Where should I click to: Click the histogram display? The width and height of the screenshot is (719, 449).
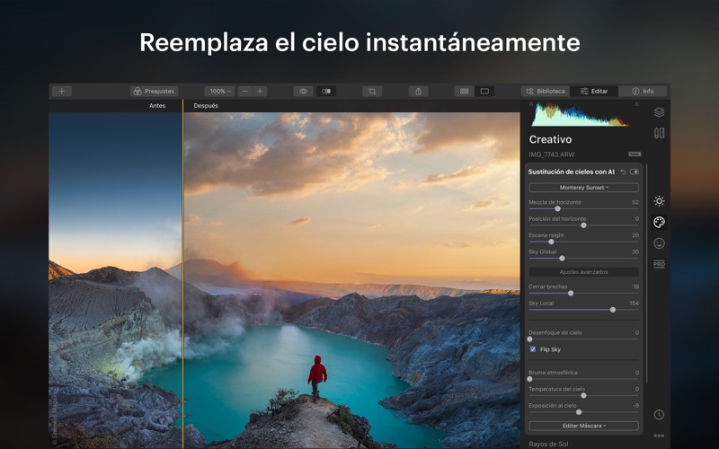580,115
